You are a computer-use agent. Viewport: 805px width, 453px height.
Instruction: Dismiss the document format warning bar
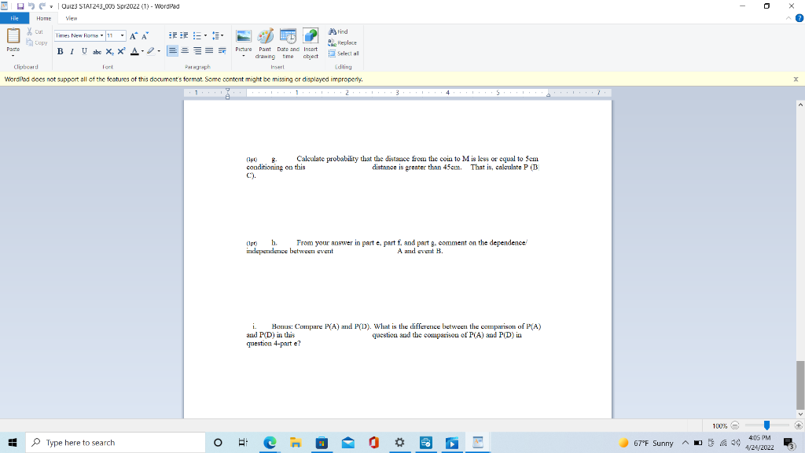pos(795,79)
